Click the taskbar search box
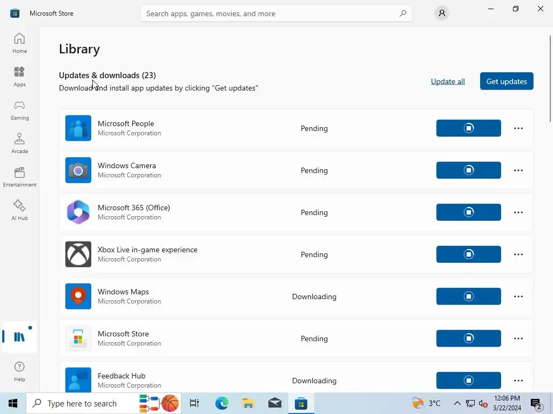 pos(104,403)
